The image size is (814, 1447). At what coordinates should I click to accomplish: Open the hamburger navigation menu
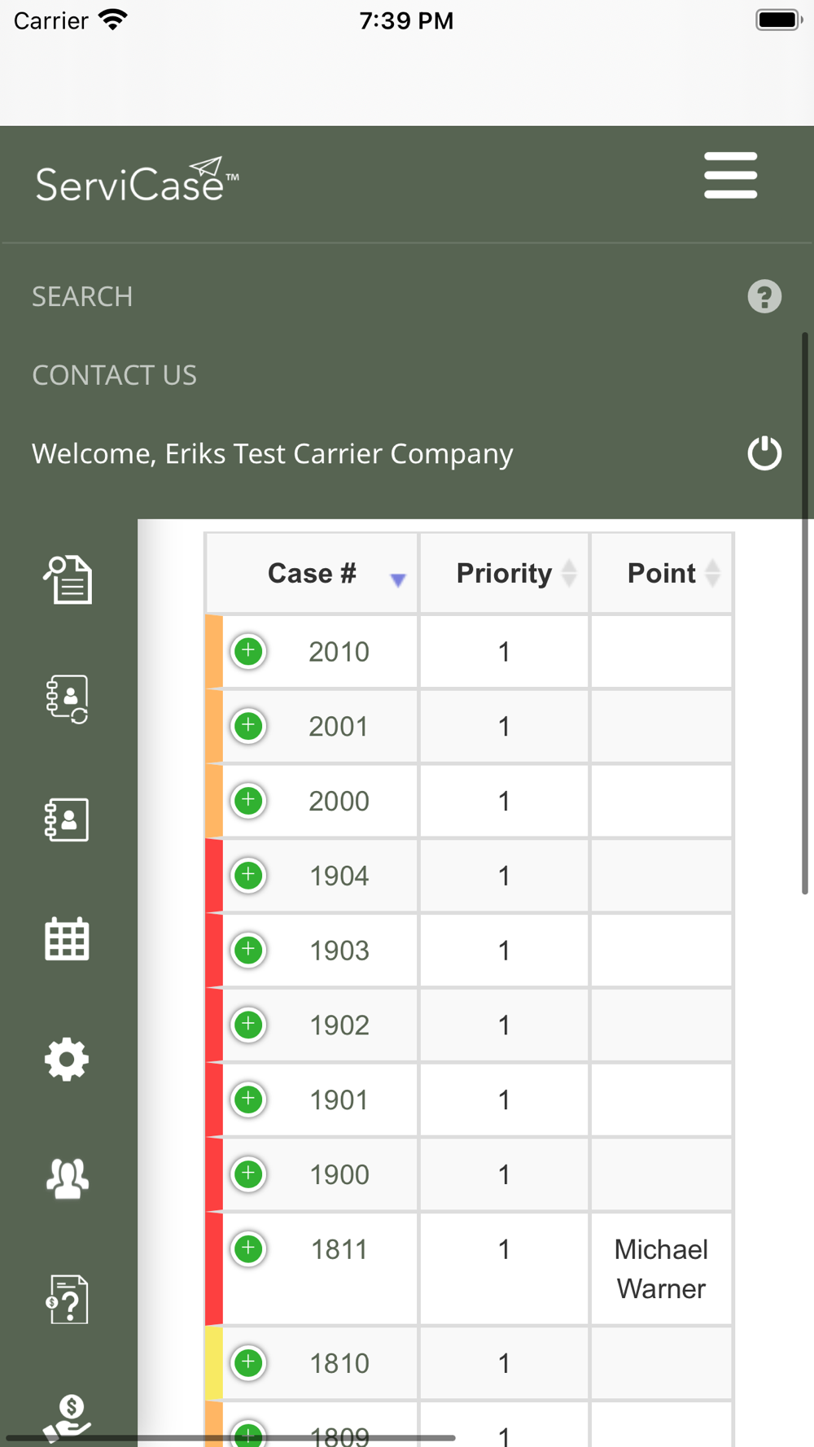[x=730, y=175]
